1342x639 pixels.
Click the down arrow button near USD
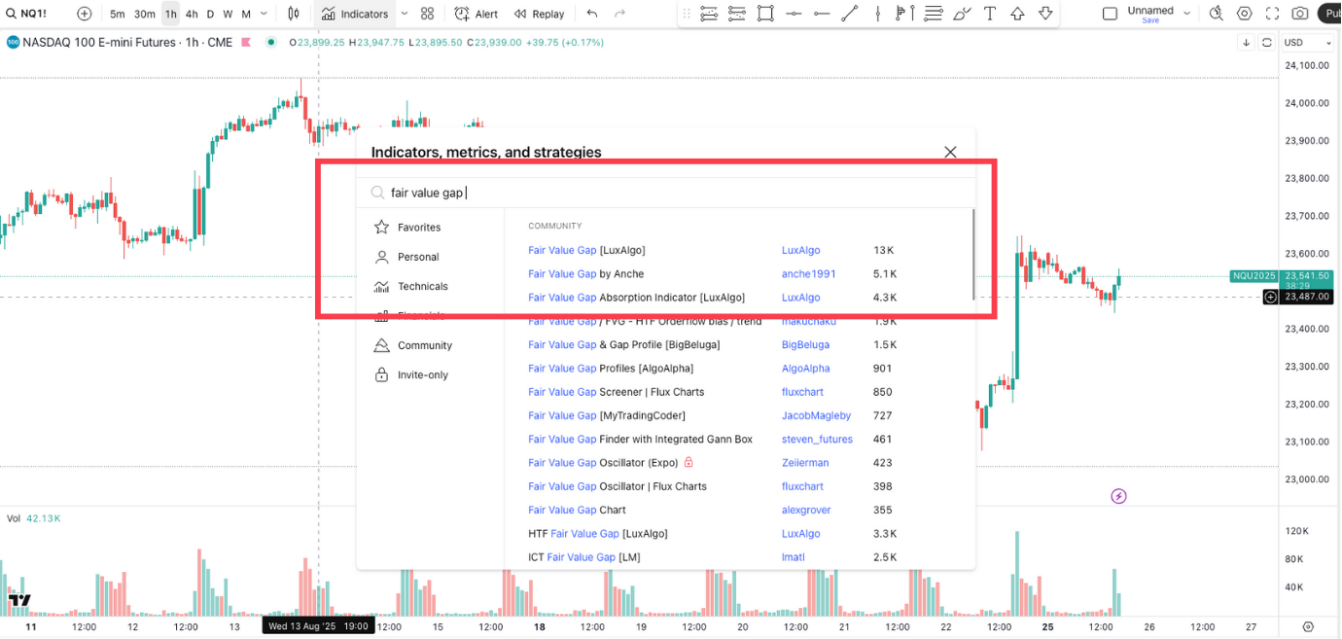tap(1246, 43)
